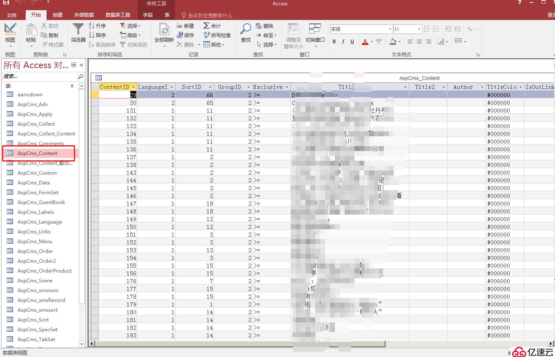Click ContentID cell with value 131
Screen dimensions: 555x357
click(x=118, y=110)
